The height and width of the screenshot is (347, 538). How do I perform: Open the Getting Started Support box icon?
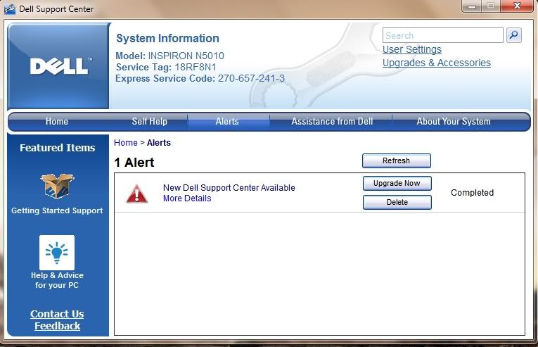[x=57, y=186]
